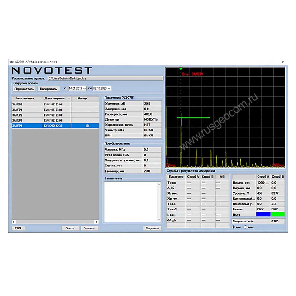Image resolution: width=296 pixels, height=296 pixels.
Task: Select the мкс units radio button
Action: [x=245, y=227]
